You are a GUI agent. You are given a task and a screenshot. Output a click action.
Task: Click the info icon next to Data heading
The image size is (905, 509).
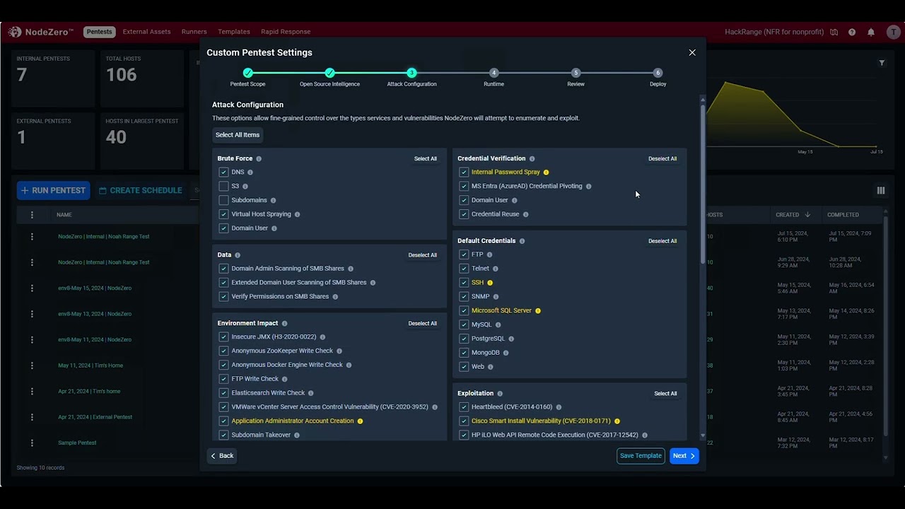point(238,255)
